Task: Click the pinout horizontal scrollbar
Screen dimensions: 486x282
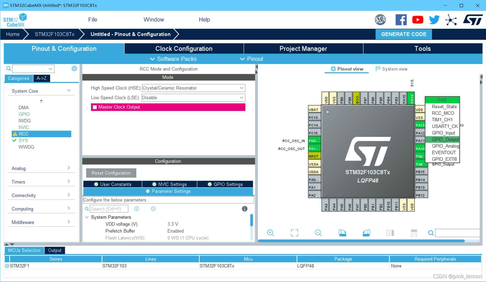Action: (361, 241)
